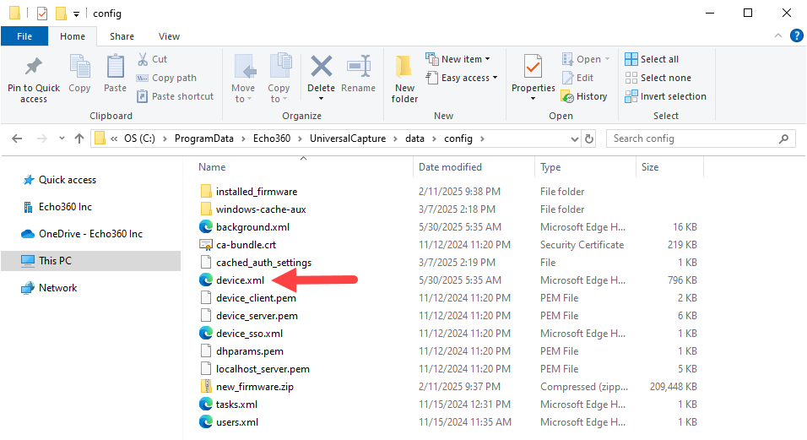Select the users.xml file
807x440 pixels.
point(236,422)
